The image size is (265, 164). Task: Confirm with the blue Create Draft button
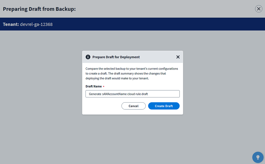[164, 106]
